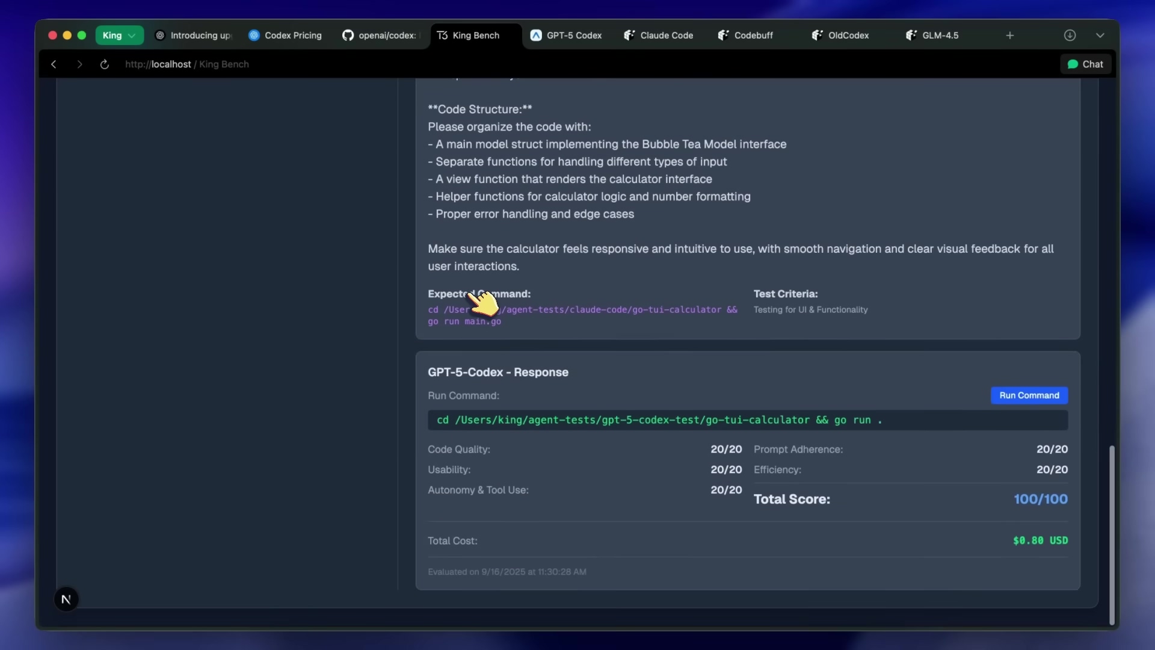Image resolution: width=1155 pixels, height=650 pixels.
Task: Go back with the browser back arrow
Action: (x=54, y=64)
